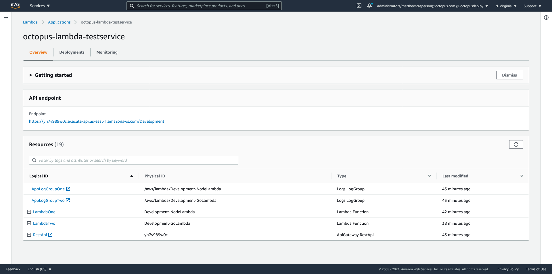Screen dimensions: 552x274
Task: Open the hamburger side navigation menu
Action: tap(5, 17)
